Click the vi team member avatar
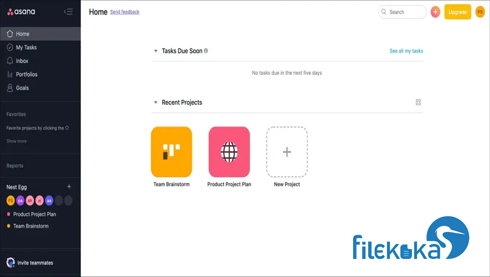The width and height of the screenshot is (490, 277). (x=40, y=201)
